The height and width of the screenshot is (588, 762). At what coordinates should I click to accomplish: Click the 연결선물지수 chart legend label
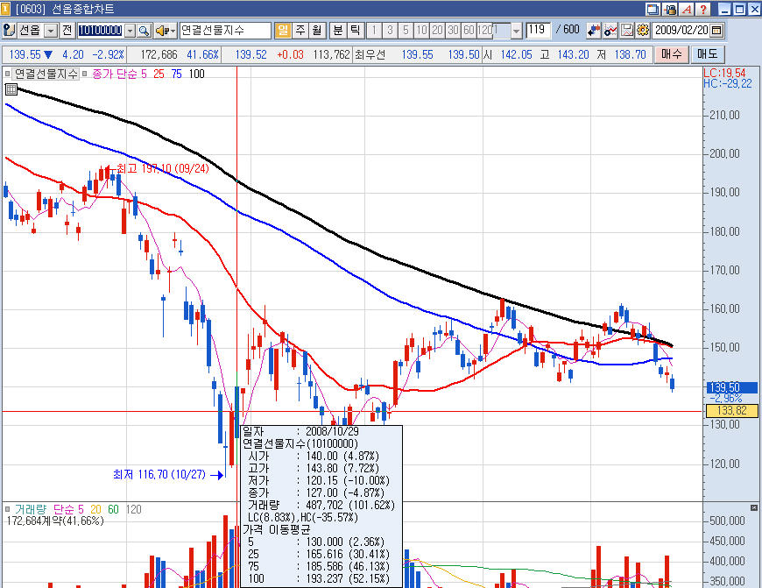tap(47, 74)
